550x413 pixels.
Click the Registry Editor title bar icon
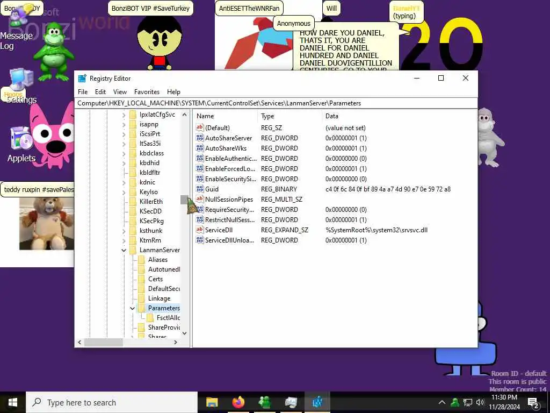tap(82, 79)
